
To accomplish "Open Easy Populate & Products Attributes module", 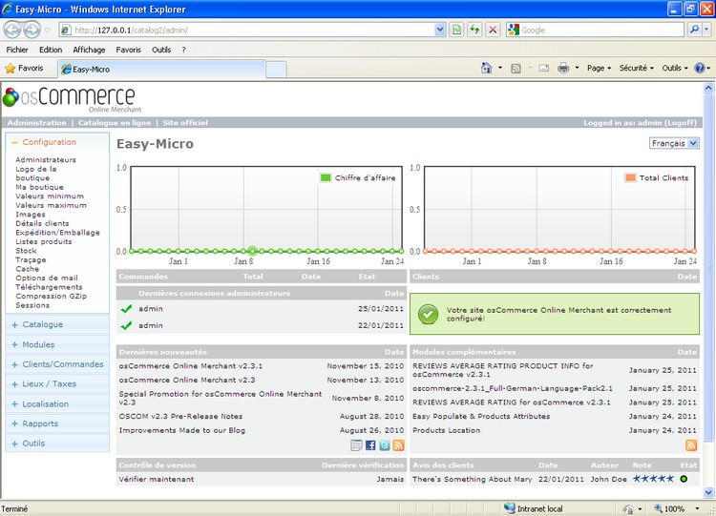I will (x=481, y=416).
